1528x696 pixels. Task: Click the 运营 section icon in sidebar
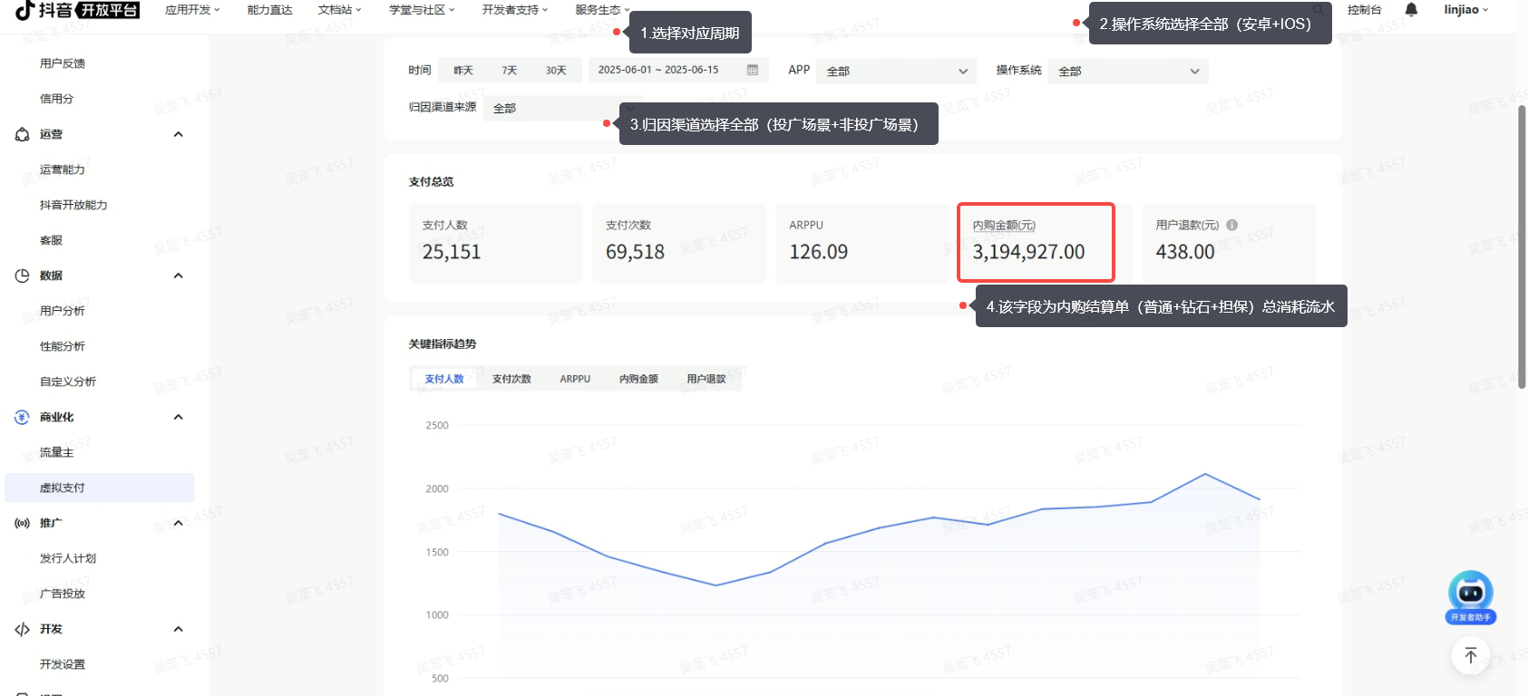tap(22, 134)
